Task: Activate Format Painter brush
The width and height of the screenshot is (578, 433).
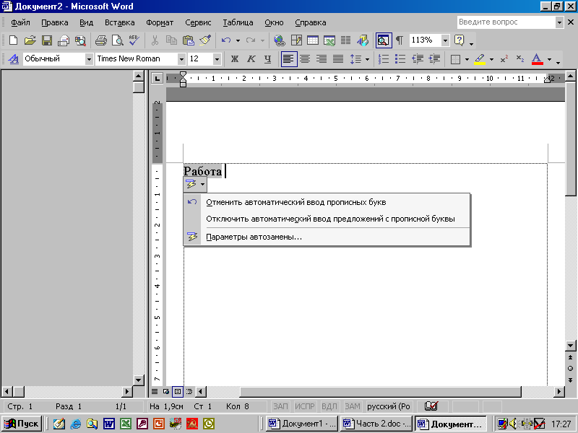Action: (x=205, y=40)
